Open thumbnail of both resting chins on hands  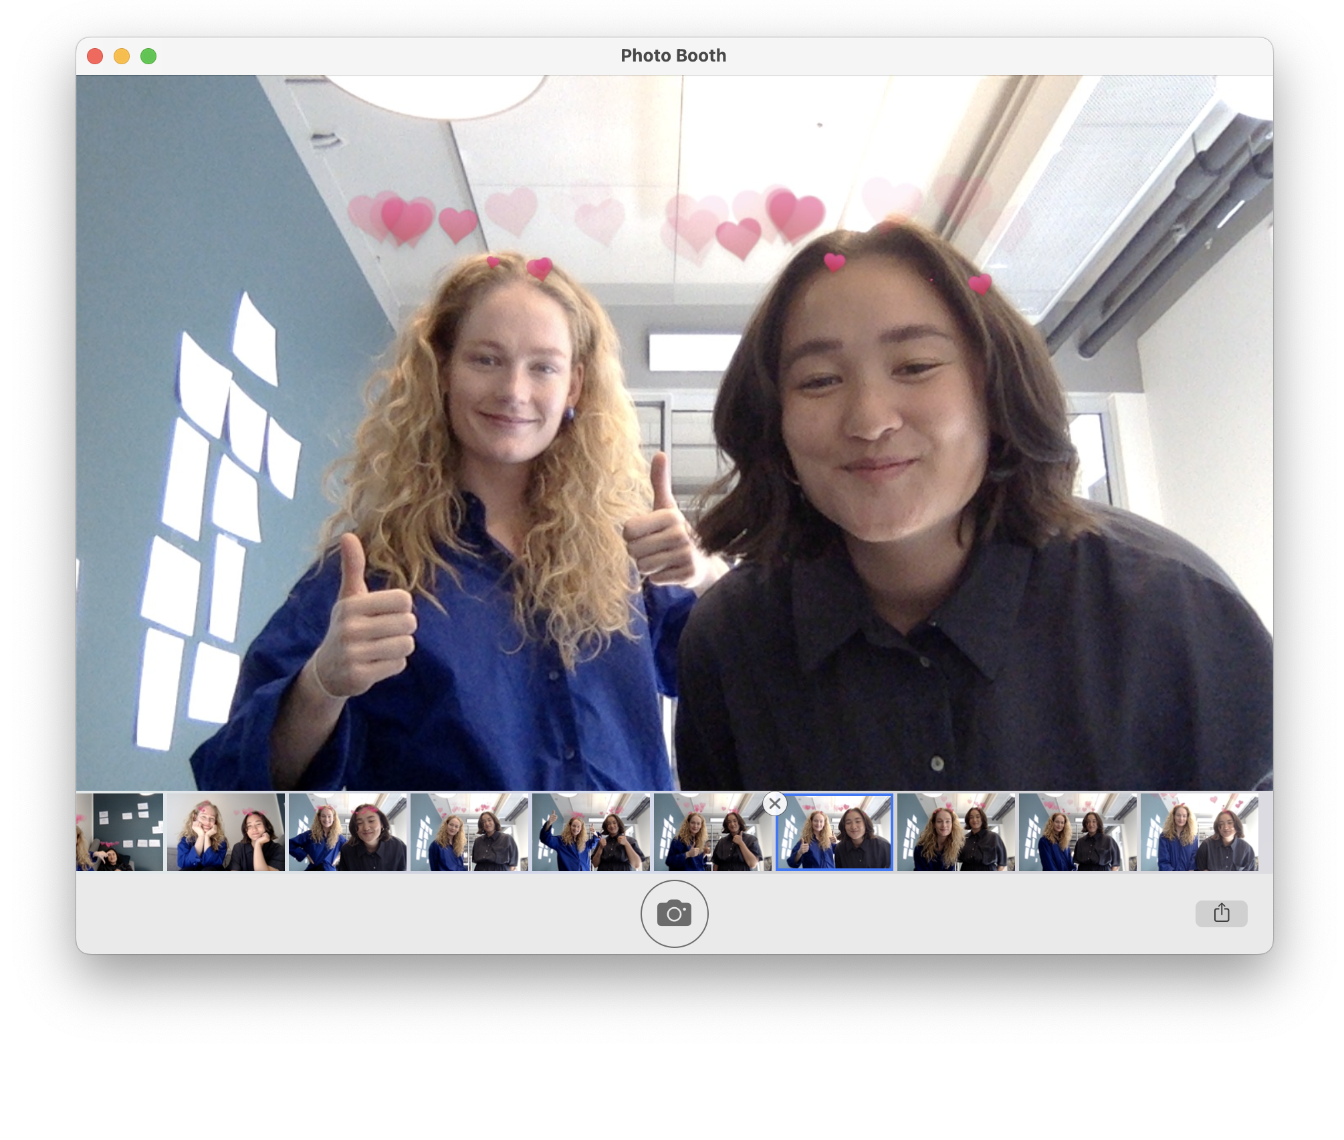pos(225,832)
